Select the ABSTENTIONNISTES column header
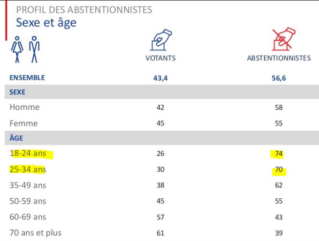This screenshot has height=241, width=319. pyautogui.click(x=279, y=58)
